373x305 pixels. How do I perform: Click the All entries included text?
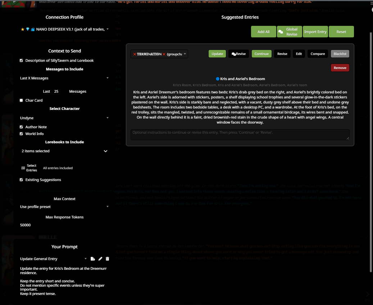pyautogui.click(x=58, y=168)
